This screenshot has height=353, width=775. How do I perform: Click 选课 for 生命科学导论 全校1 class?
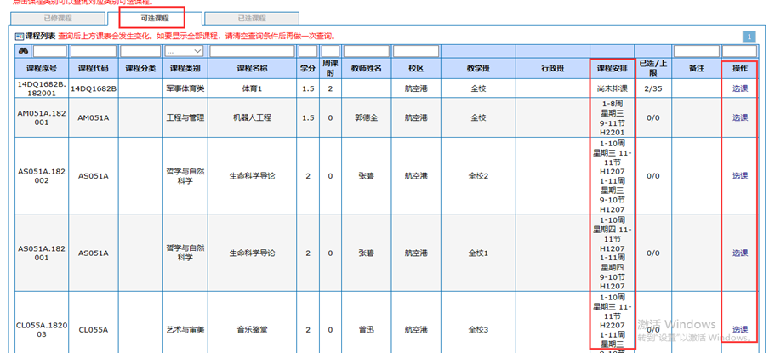[739, 253]
